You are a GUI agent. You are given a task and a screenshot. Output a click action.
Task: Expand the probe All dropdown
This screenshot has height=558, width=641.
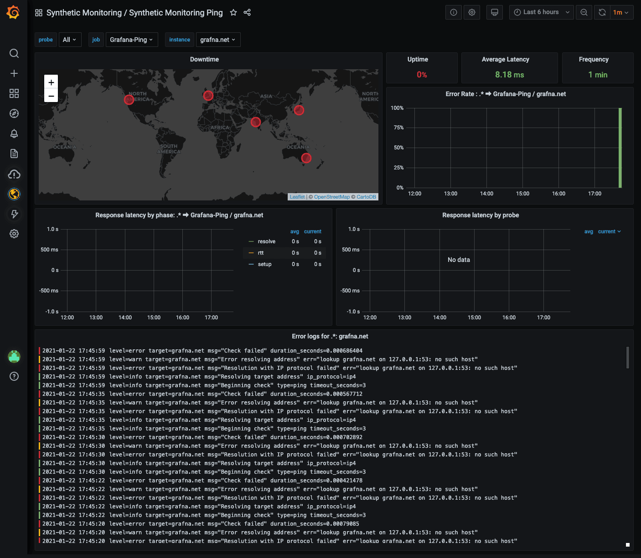(x=70, y=40)
